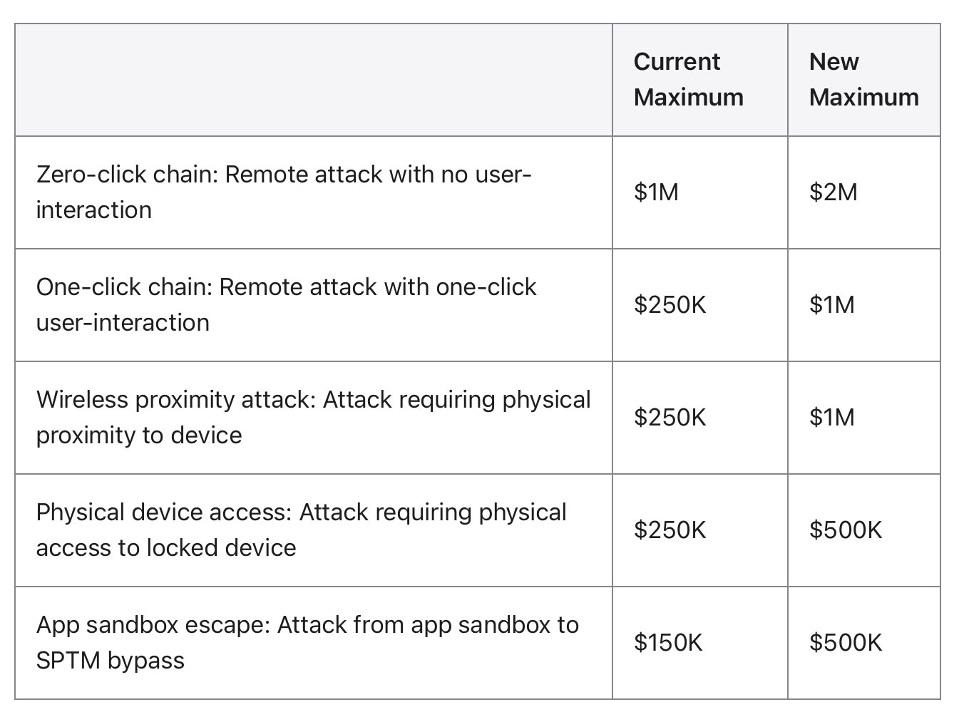964x717 pixels.
Task: Click the $1M current maximum for Zero-click chain
Action: point(656,192)
